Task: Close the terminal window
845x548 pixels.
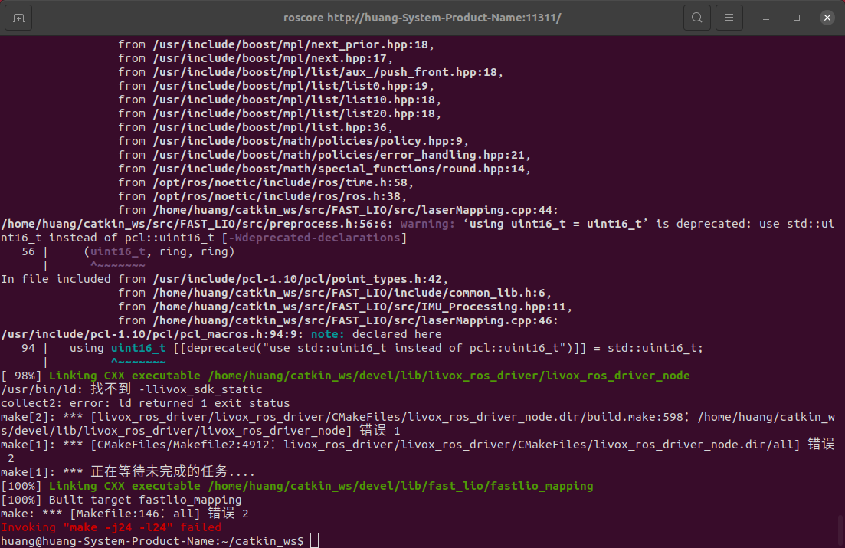Action: [x=827, y=17]
